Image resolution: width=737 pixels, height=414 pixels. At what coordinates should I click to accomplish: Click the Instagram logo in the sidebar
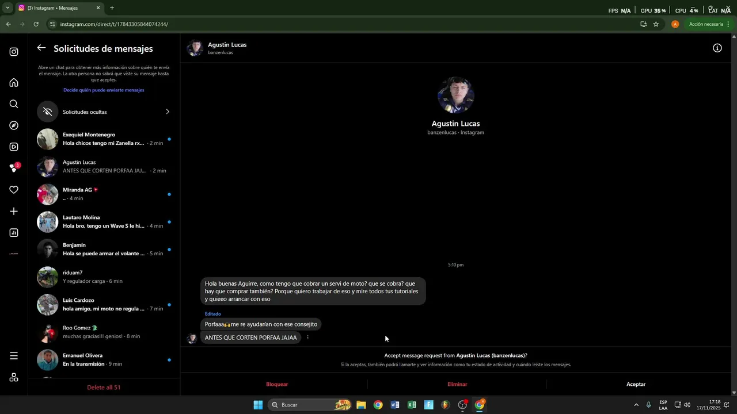14,52
